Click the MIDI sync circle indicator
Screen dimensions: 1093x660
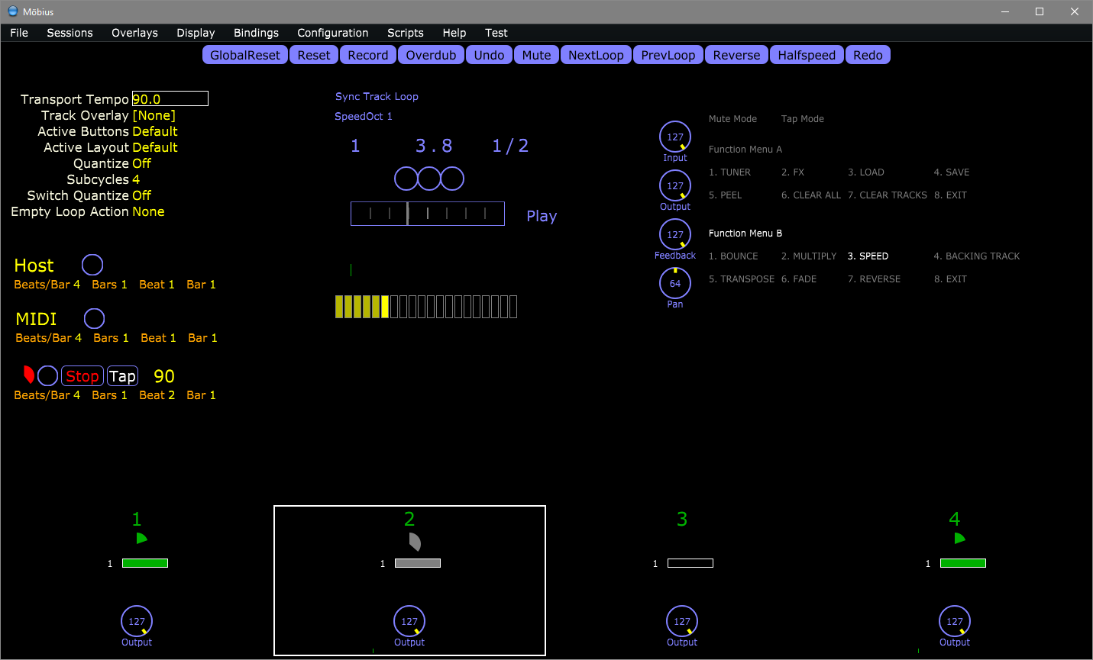(x=94, y=318)
